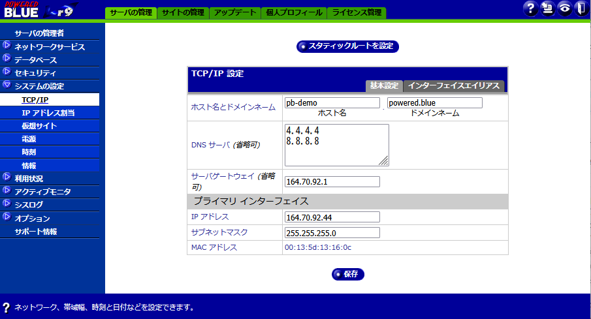Click スタティックルートを設定 button

[x=347, y=46]
